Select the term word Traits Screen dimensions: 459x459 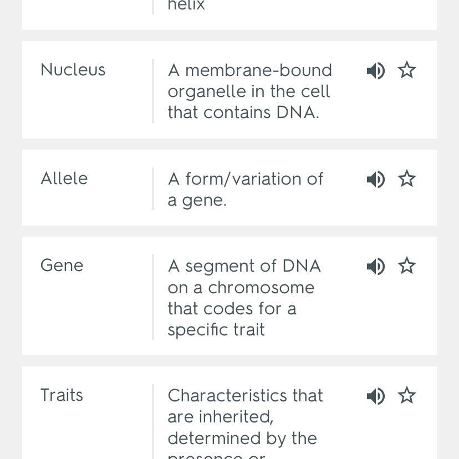coord(62,395)
